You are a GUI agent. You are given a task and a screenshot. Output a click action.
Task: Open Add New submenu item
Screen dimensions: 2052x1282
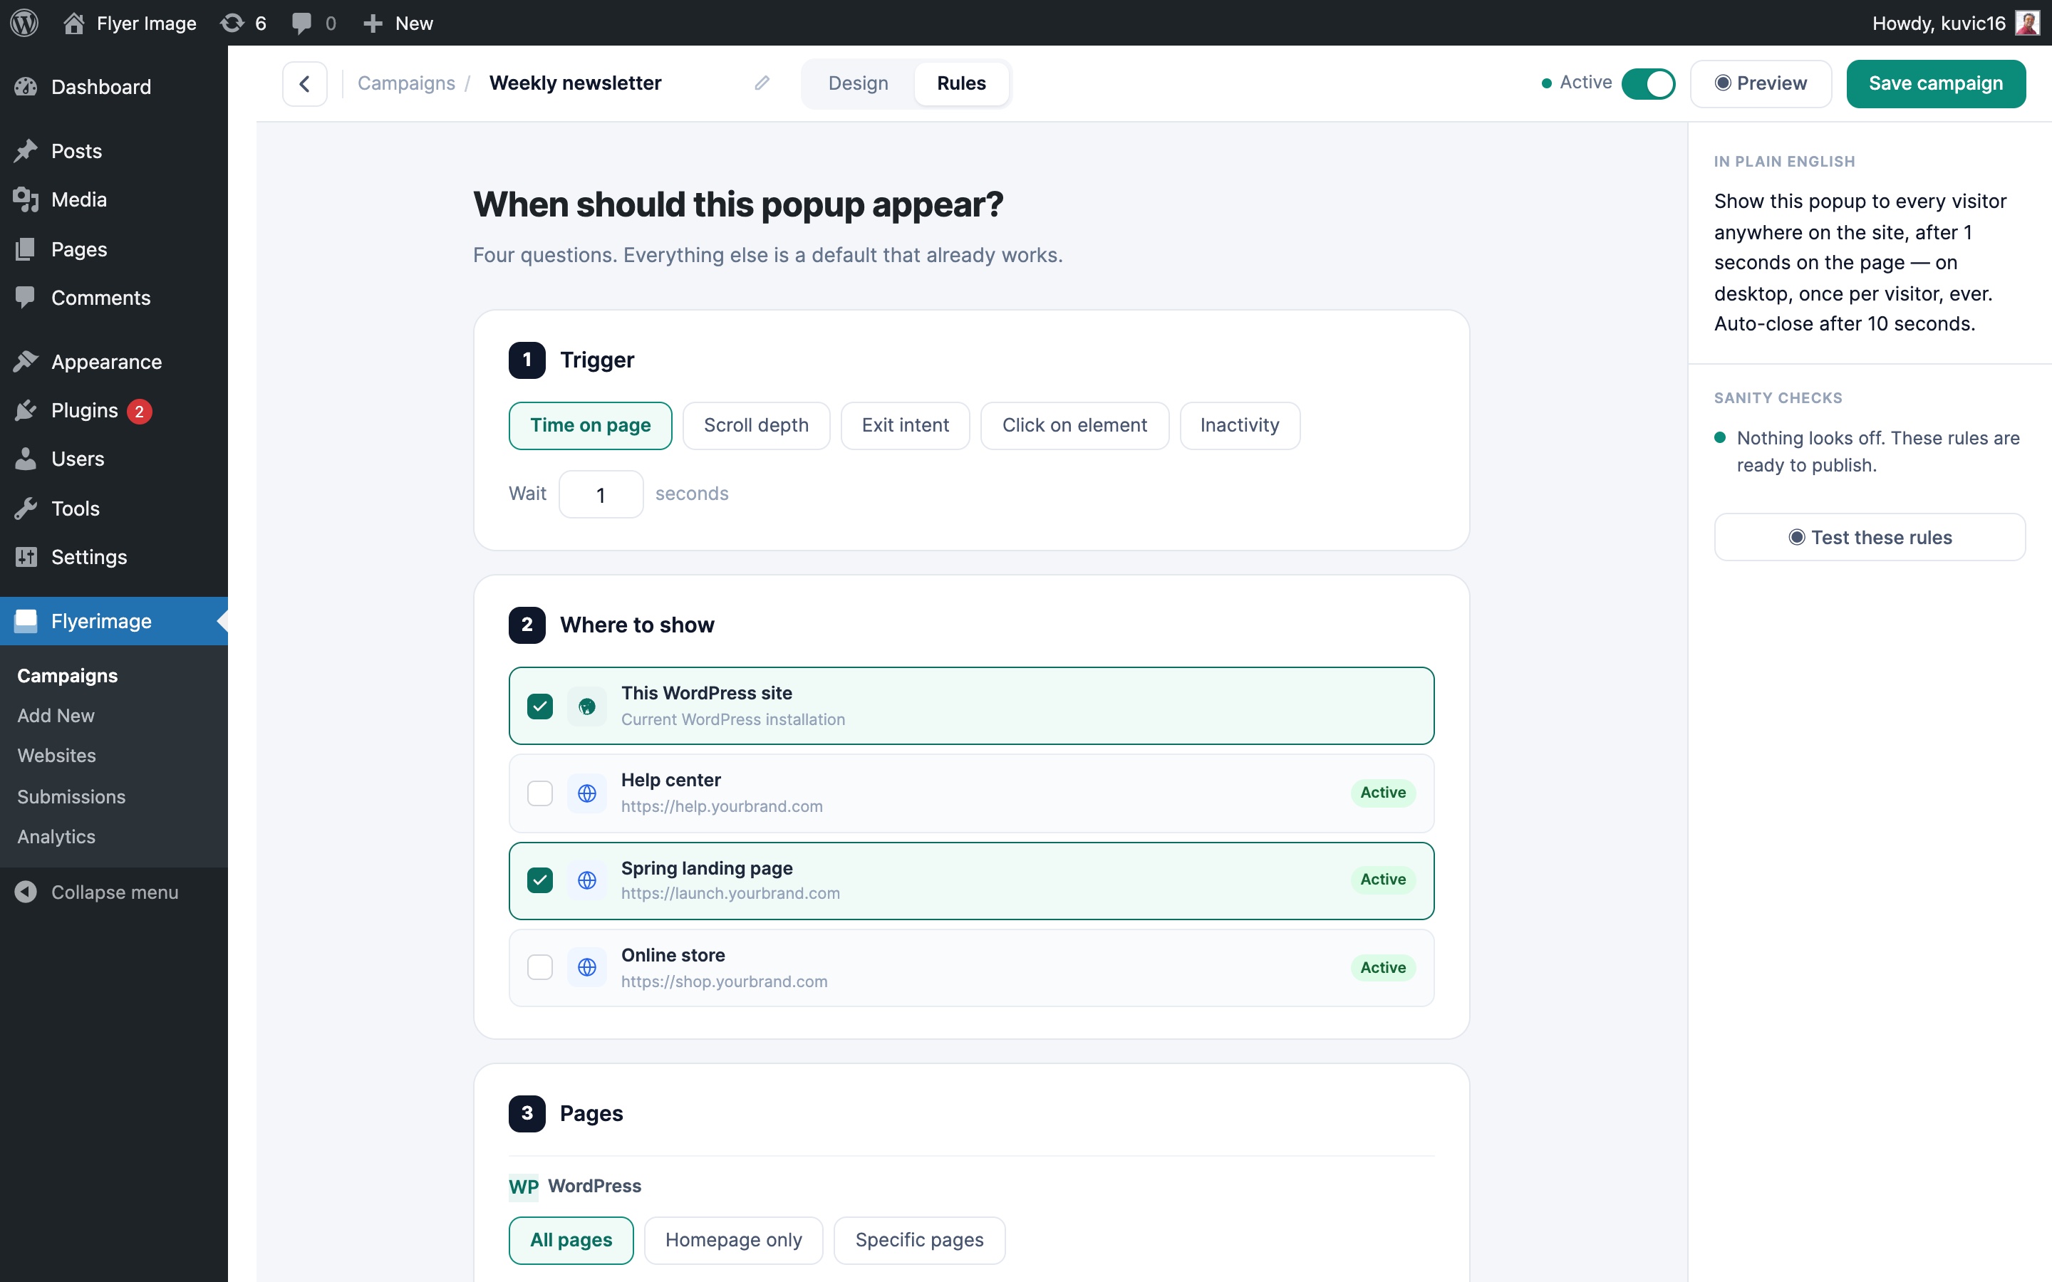pyautogui.click(x=56, y=716)
